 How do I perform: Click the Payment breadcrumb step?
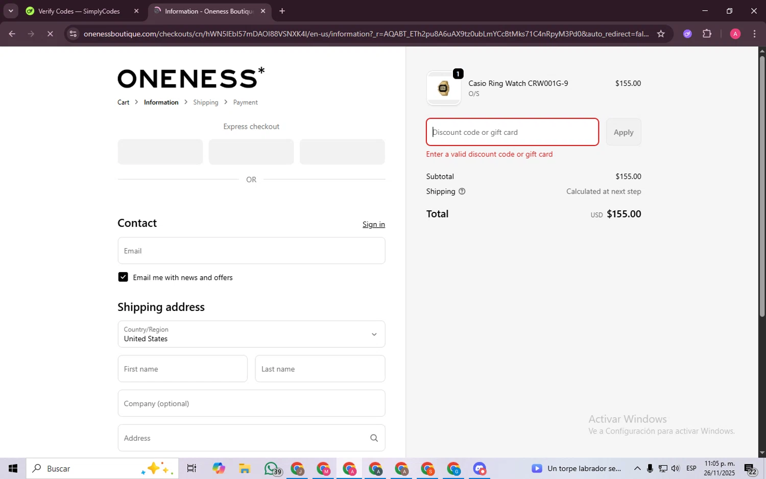245,102
